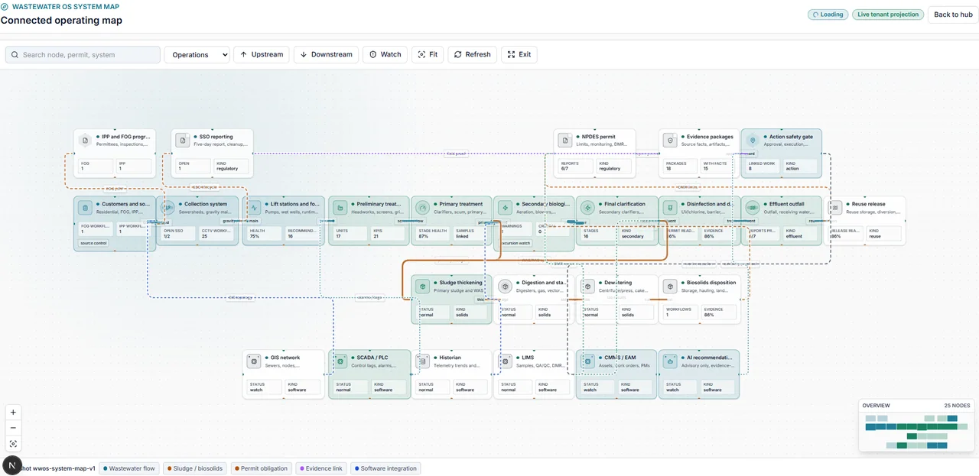Click the Reuse release node icon
The height and width of the screenshot is (476, 979).
[x=836, y=208]
